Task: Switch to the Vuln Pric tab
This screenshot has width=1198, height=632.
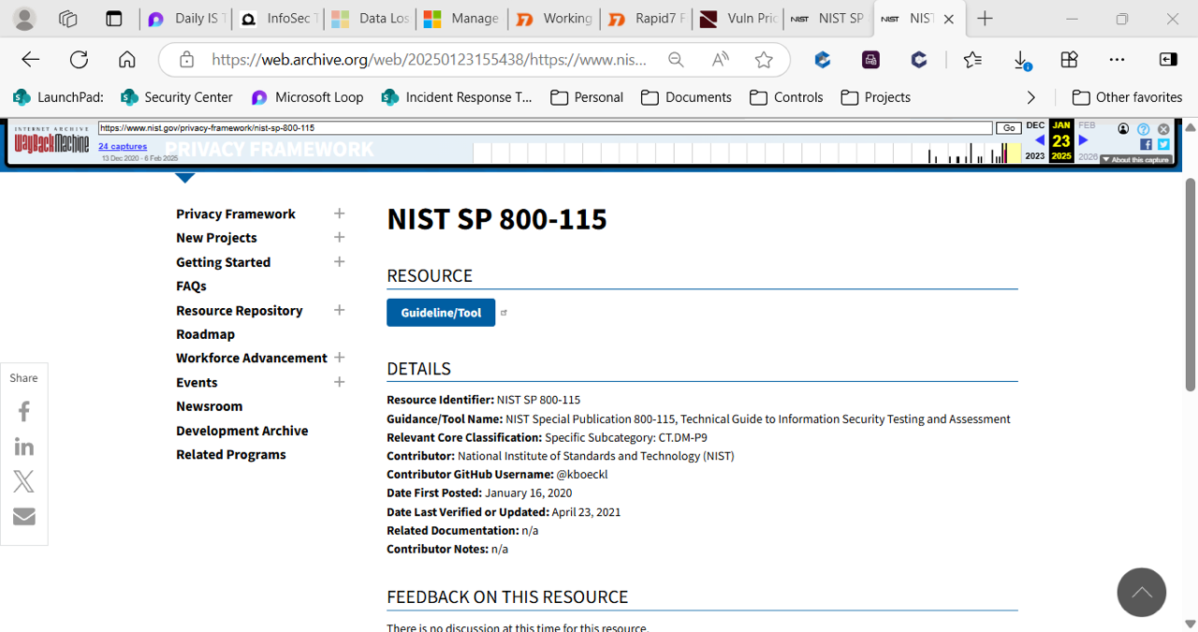Action: pyautogui.click(x=736, y=19)
